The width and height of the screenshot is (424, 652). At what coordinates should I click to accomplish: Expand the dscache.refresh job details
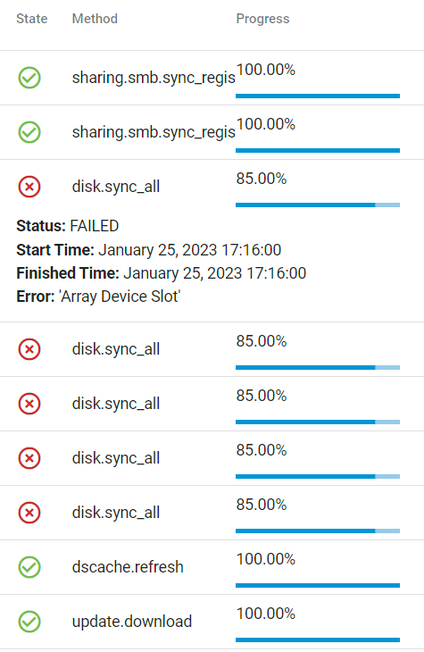pos(212,567)
